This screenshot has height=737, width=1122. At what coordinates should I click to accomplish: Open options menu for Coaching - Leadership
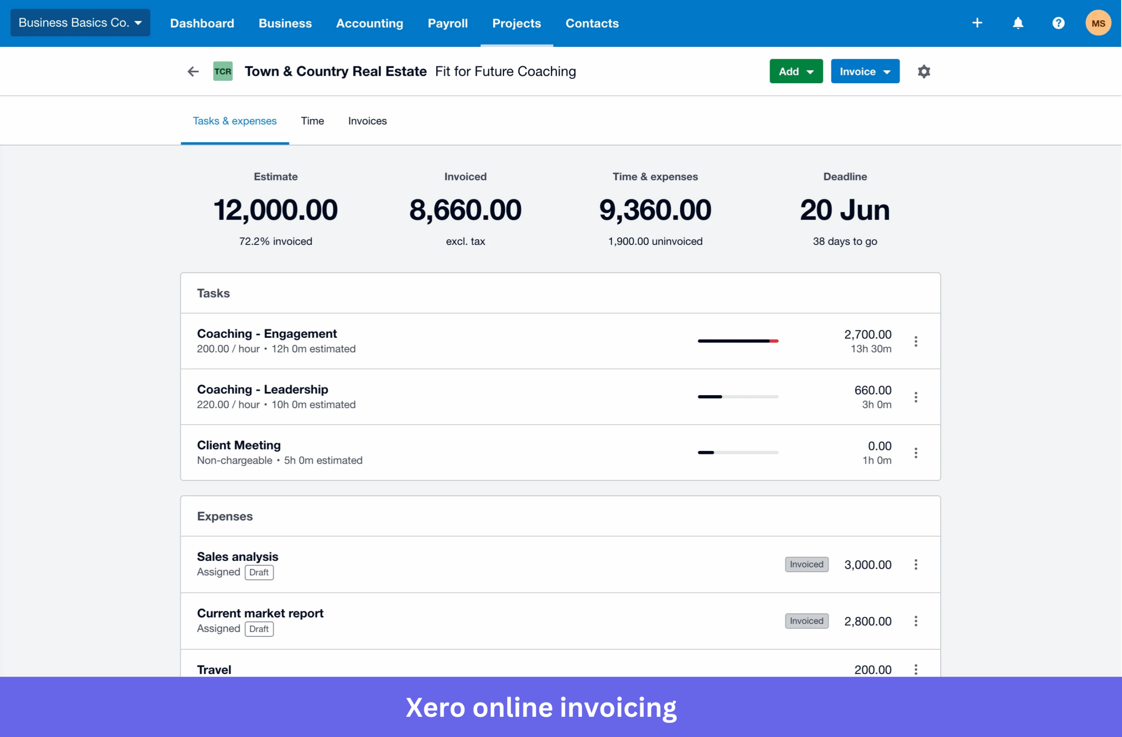(x=916, y=397)
